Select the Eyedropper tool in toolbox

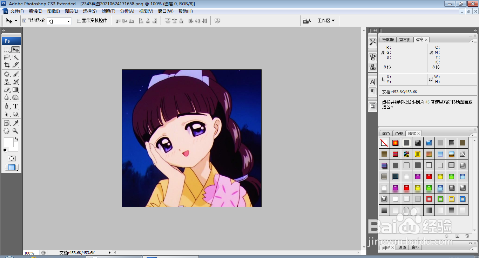[16, 123]
